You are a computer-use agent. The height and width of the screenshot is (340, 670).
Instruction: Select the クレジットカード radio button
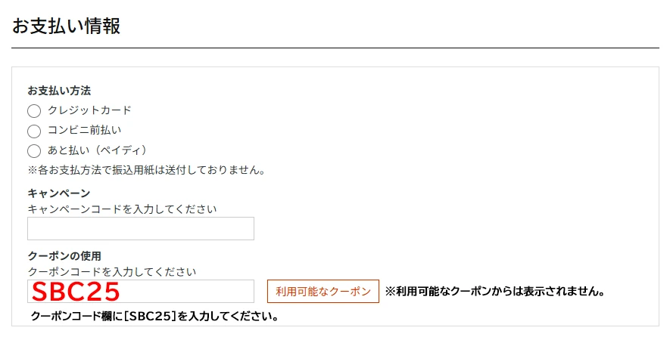(34, 111)
